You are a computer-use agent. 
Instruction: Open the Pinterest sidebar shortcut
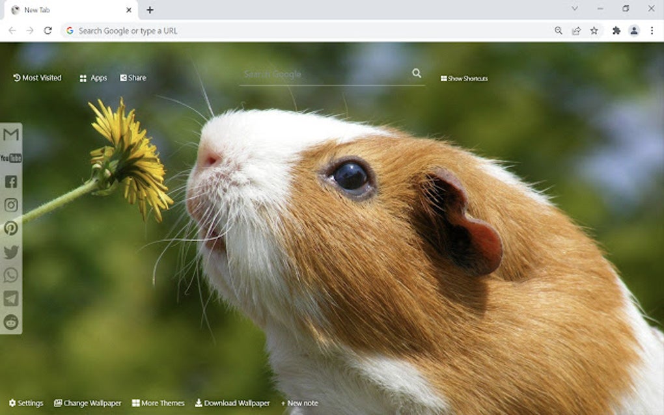[10, 229]
